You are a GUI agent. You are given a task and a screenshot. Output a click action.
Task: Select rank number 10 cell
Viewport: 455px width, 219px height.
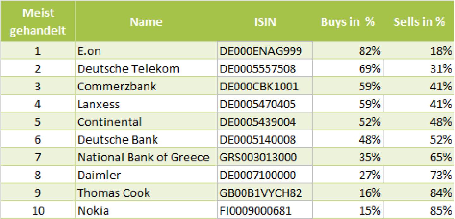38,210
